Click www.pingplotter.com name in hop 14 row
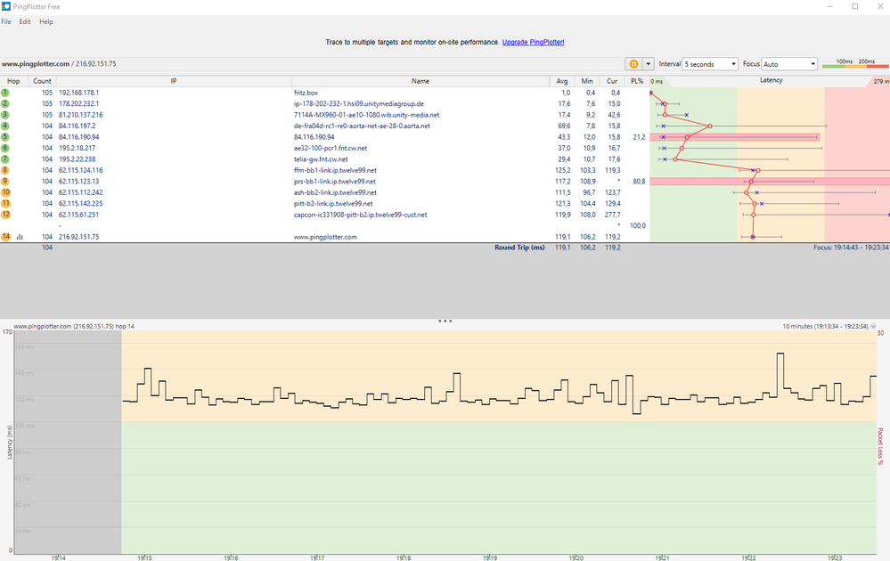The image size is (890, 561). (x=325, y=237)
